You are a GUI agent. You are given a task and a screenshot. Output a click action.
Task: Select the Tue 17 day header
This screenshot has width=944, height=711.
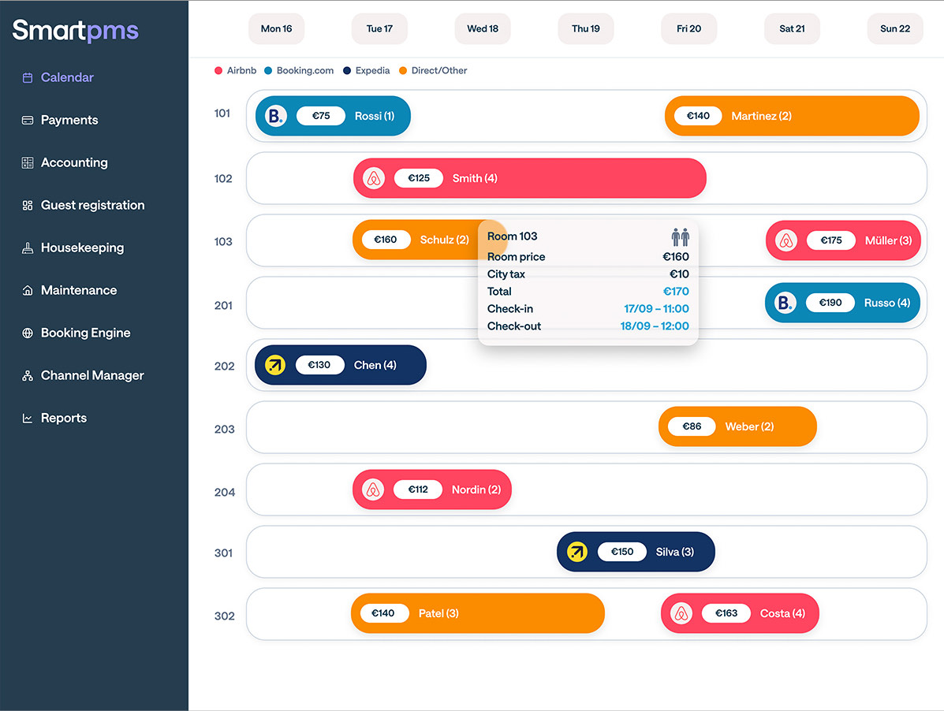(379, 28)
